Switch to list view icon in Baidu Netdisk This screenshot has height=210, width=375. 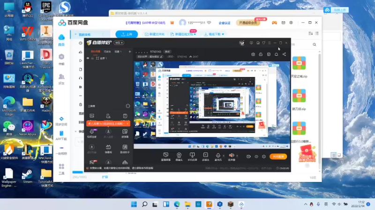pos(317,34)
